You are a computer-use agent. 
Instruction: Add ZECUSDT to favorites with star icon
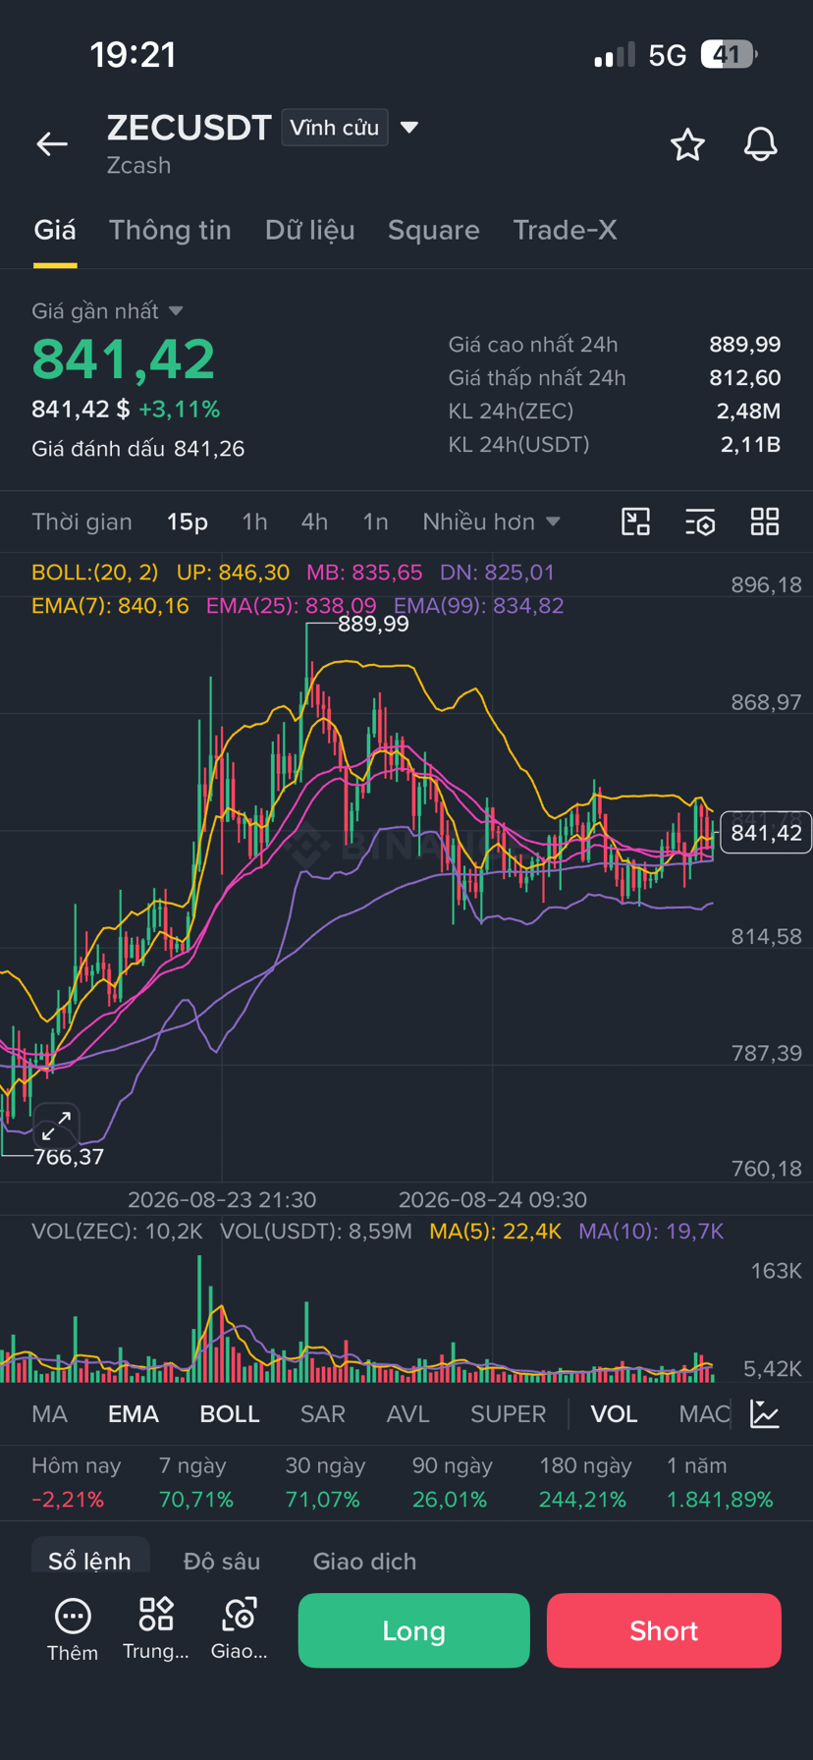click(x=687, y=144)
